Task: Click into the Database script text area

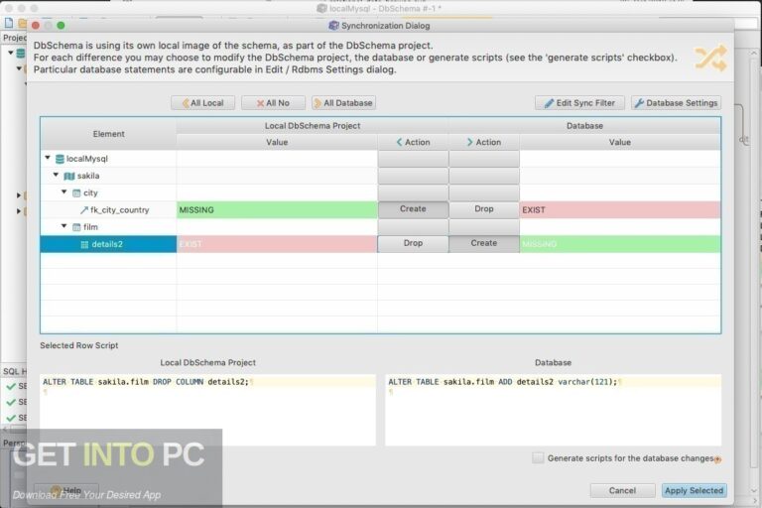Action: (x=553, y=410)
